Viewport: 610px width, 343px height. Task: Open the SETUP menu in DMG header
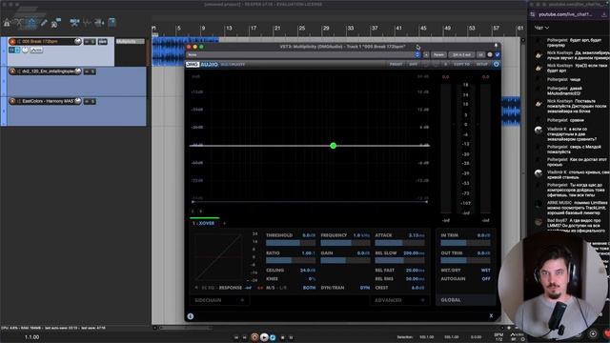482,64
